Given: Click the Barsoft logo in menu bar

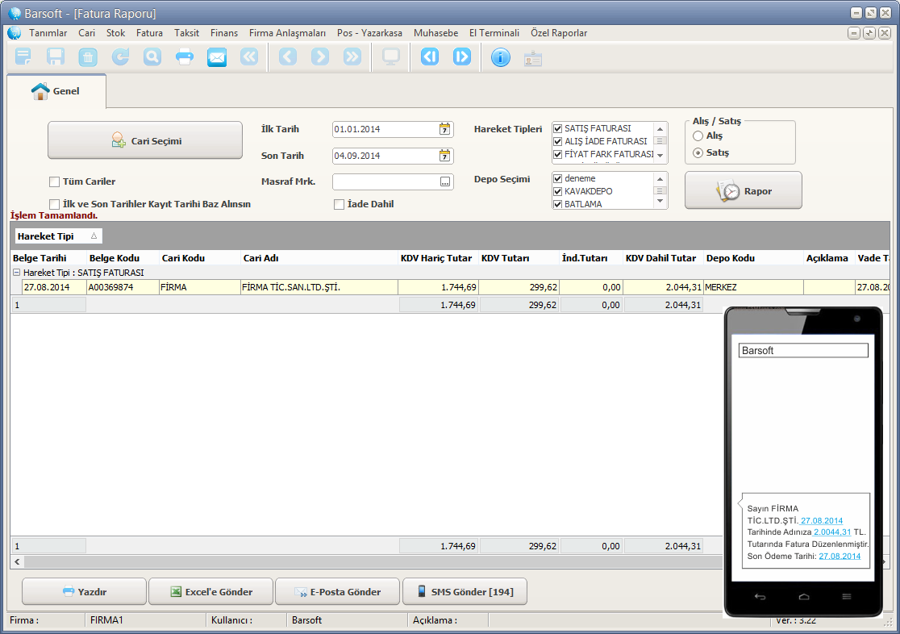Looking at the screenshot, I should [15, 33].
